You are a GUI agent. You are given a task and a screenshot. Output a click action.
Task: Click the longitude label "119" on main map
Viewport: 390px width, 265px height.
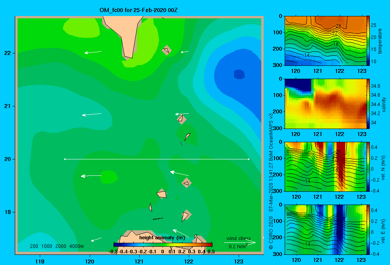pyautogui.click(x=40, y=261)
